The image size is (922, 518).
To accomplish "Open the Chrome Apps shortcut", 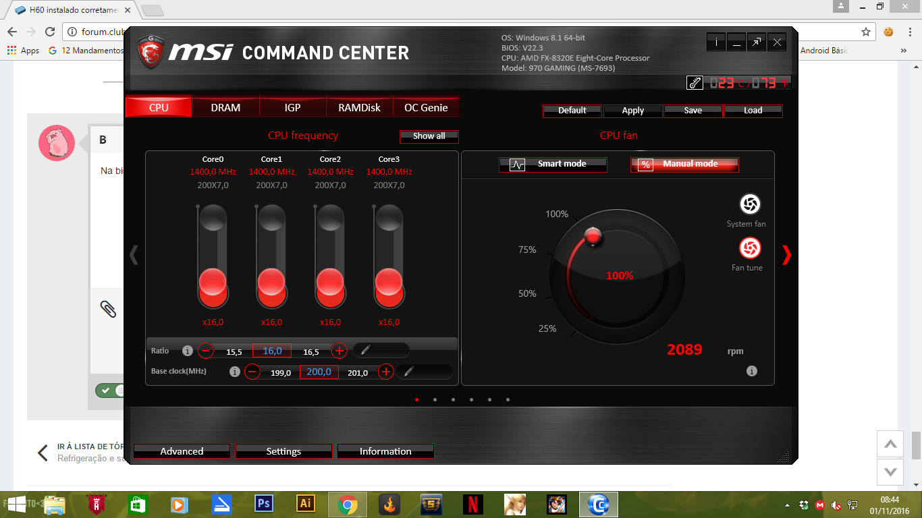I will pos(23,51).
